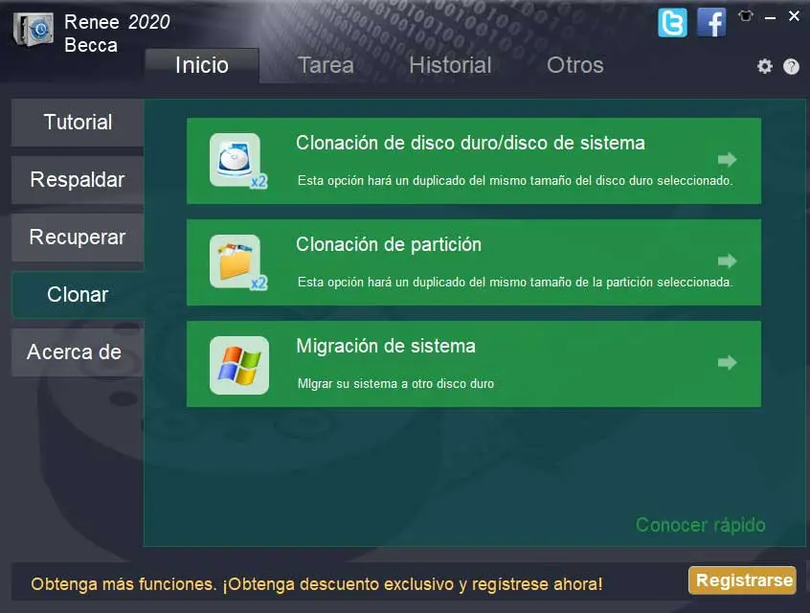810x613 pixels.
Task: Switch to the Inicio tab
Action: tap(202, 66)
